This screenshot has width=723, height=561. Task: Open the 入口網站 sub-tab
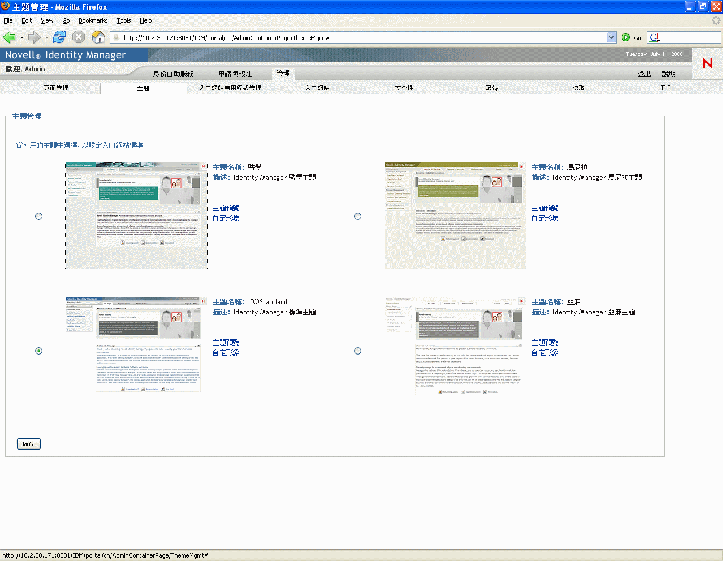click(317, 88)
